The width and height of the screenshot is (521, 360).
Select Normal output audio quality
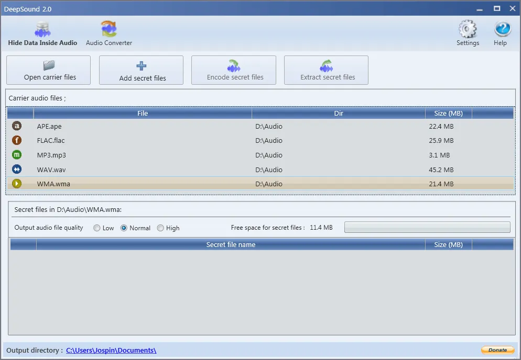(124, 228)
